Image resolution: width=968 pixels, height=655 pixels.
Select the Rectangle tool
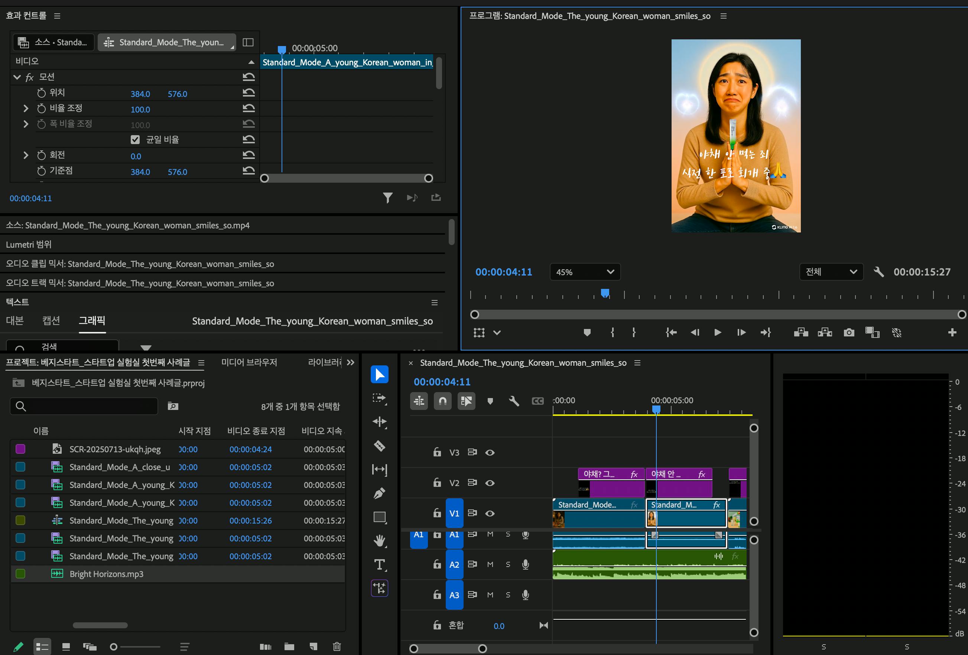tap(380, 517)
